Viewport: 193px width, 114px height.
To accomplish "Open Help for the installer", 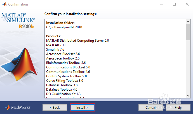I will tap(178, 107).
